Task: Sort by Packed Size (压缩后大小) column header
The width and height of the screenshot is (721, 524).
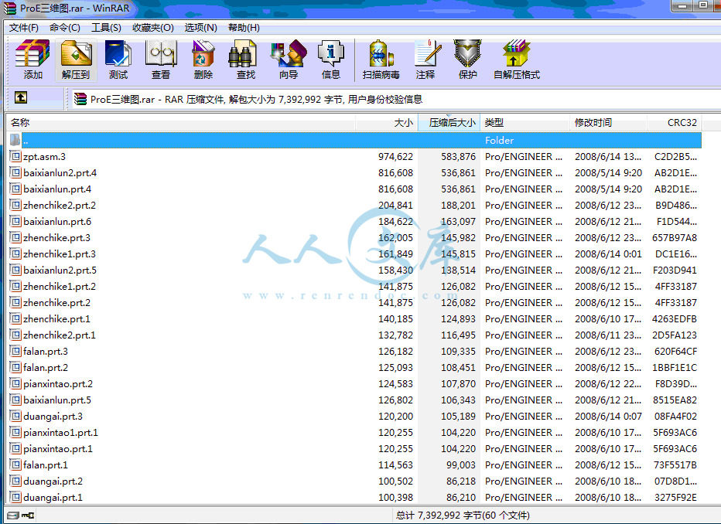Action: click(x=449, y=123)
